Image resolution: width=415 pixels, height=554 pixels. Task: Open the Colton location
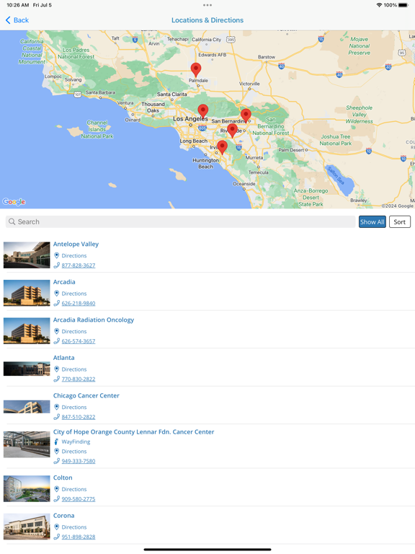tap(63, 478)
